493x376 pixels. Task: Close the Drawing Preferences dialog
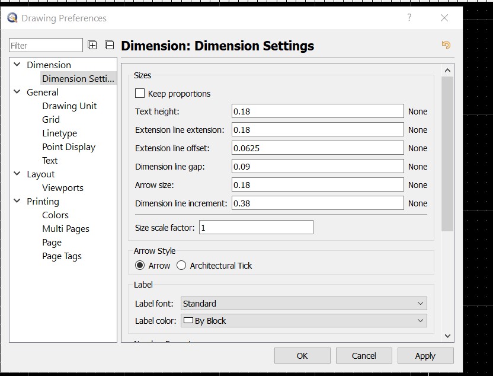tap(444, 18)
